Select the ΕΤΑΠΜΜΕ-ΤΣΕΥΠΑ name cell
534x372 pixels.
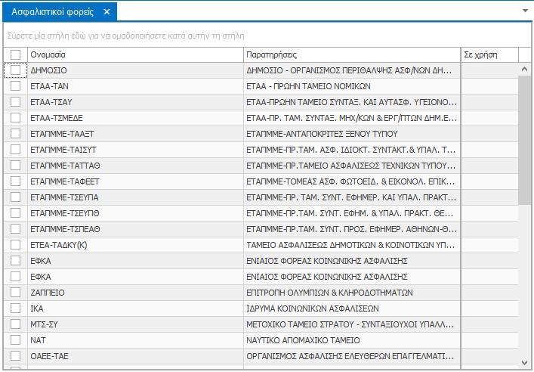(135, 197)
